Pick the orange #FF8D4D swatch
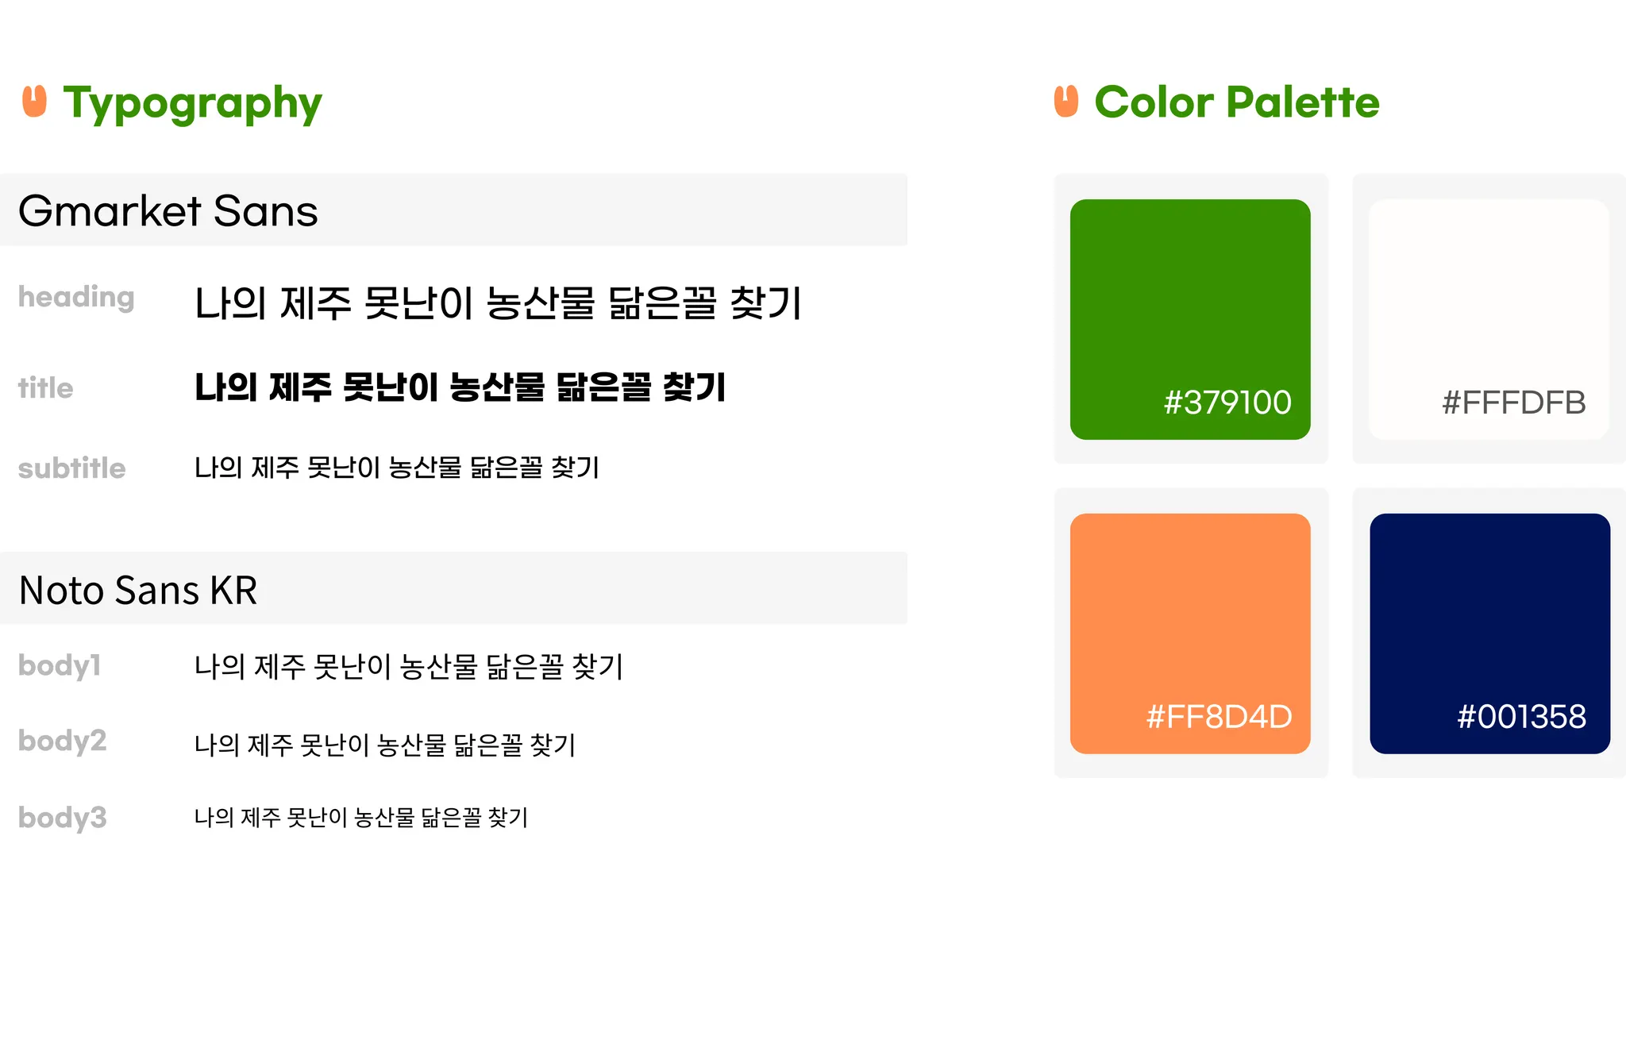 click(x=1190, y=634)
